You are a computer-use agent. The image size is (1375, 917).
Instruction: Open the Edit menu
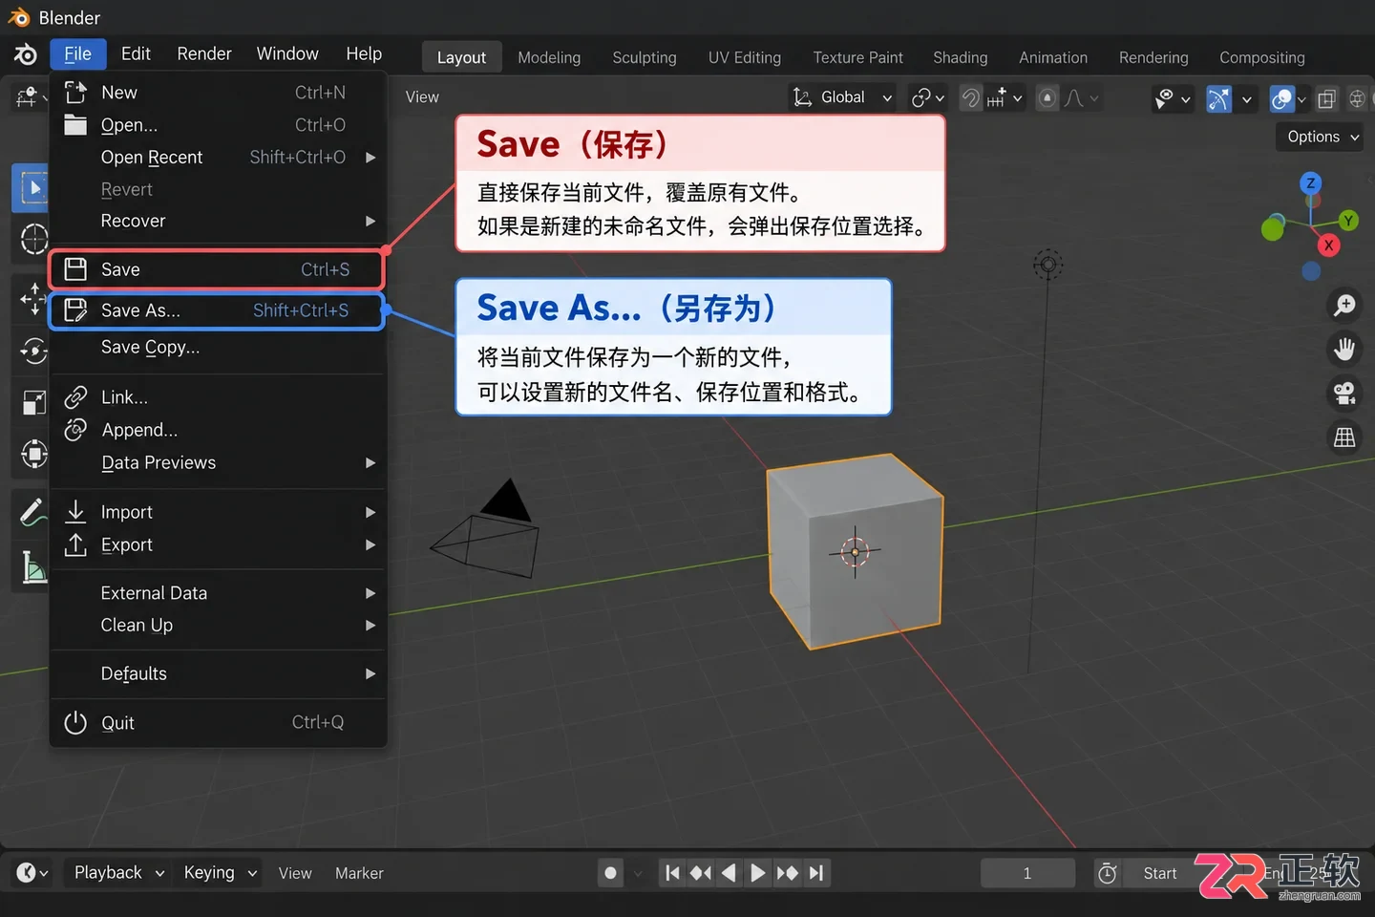click(x=136, y=53)
